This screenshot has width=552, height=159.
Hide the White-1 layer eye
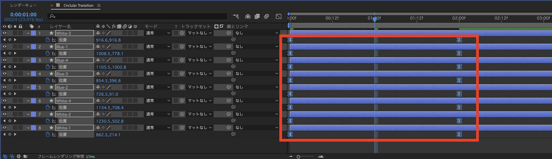(4, 128)
